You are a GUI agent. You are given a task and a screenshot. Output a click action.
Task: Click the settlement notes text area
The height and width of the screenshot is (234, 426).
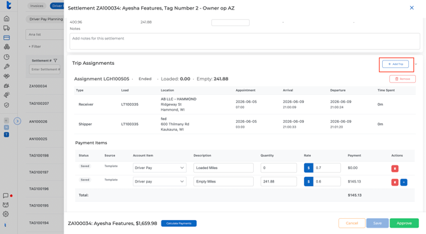pos(245,41)
